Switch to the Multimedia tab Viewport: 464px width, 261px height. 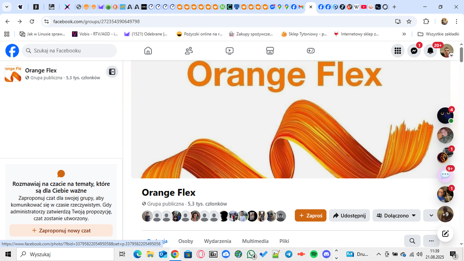point(255,241)
